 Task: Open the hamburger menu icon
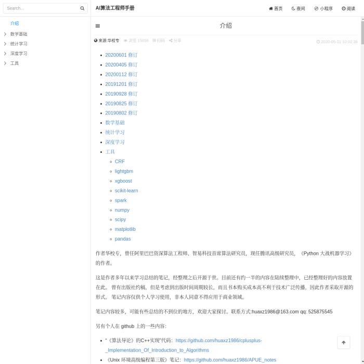coord(98,25)
